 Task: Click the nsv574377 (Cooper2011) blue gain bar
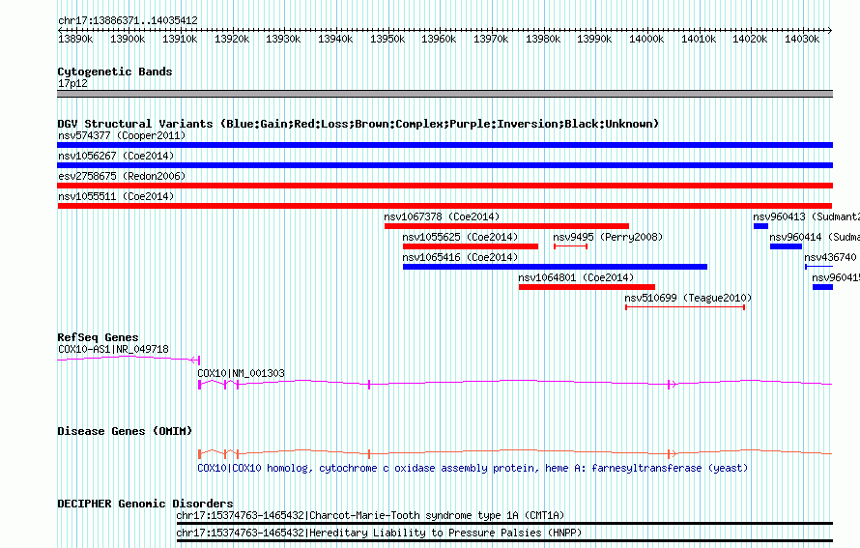click(444, 145)
